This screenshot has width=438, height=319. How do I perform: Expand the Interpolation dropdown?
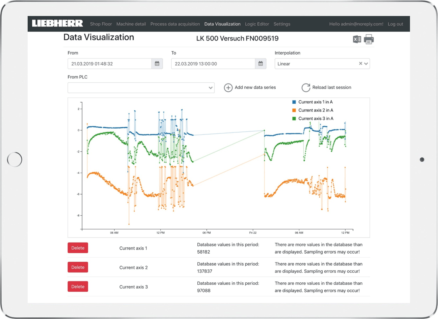[x=366, y=64]
